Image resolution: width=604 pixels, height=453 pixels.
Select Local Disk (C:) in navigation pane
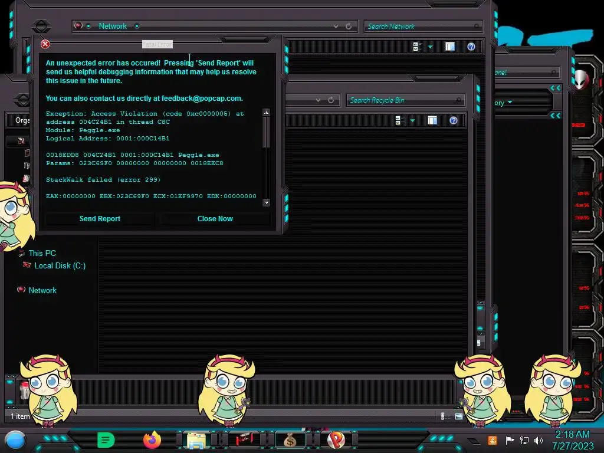click(x=60, y=265)
